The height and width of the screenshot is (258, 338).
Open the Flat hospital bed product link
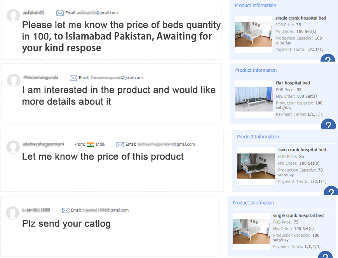pyautogui.click(x=293, y=83)
